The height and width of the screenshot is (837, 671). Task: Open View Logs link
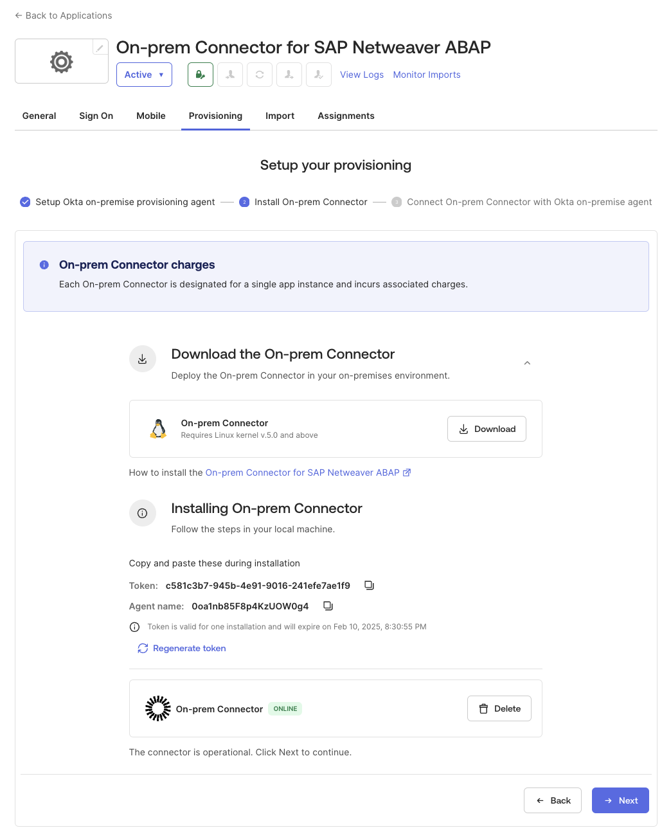pyautogui.click(x=362, y=75)
